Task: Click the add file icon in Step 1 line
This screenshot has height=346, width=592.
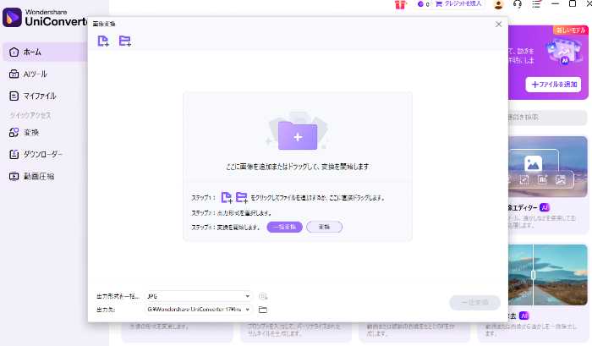Action: (227, 197)
